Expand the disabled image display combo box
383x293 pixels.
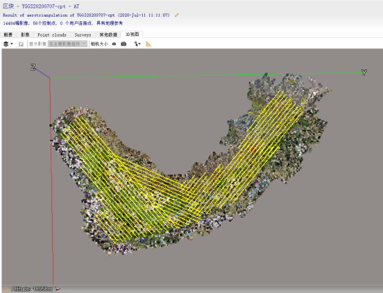pyautogui.click(x=67, y=44)
